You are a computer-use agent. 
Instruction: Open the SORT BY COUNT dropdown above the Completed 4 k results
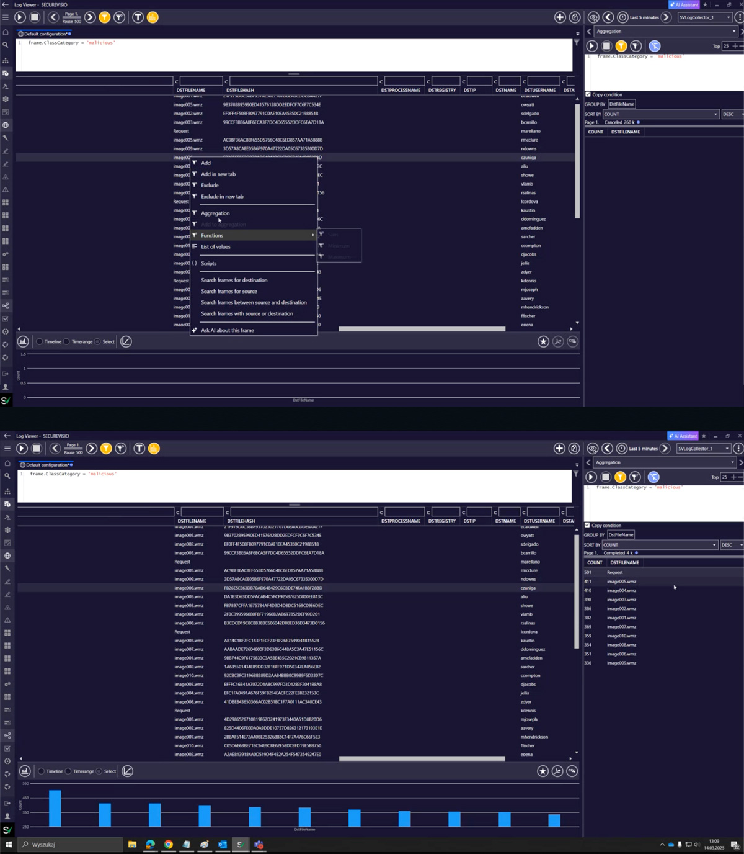660,545
